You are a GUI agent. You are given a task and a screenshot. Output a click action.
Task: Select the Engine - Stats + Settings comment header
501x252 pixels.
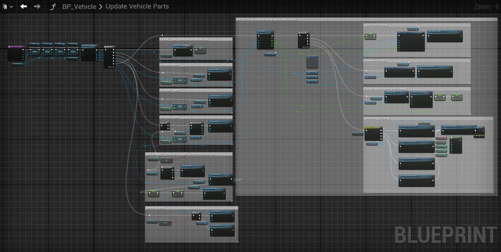coord(417,25)
